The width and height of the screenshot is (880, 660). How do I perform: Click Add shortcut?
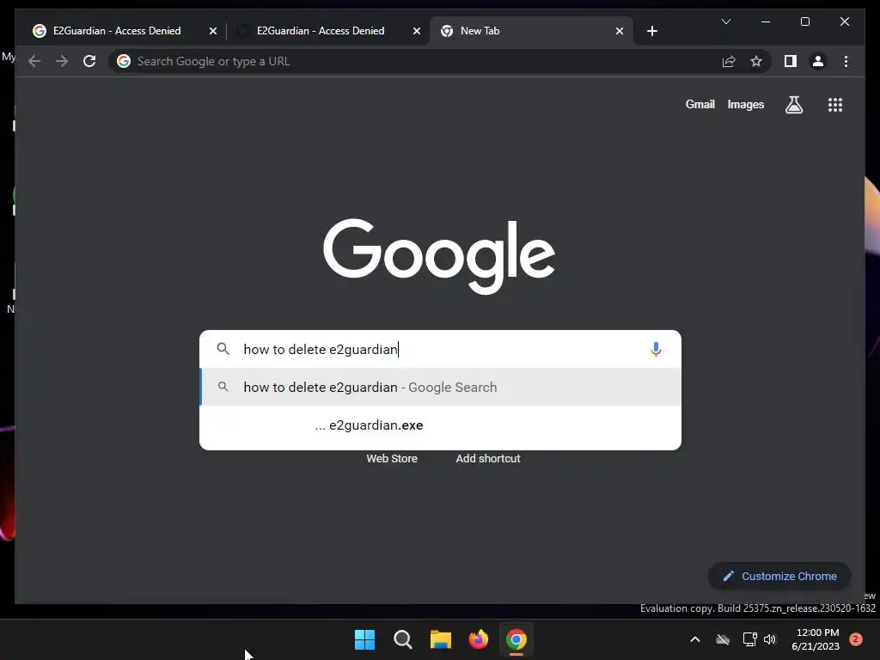tap(488, 459)
